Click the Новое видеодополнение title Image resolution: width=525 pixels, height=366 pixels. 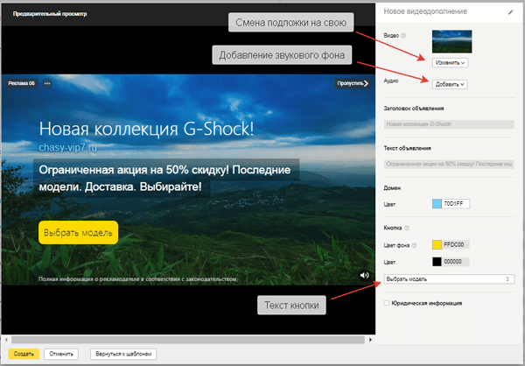tap(425, 11)
